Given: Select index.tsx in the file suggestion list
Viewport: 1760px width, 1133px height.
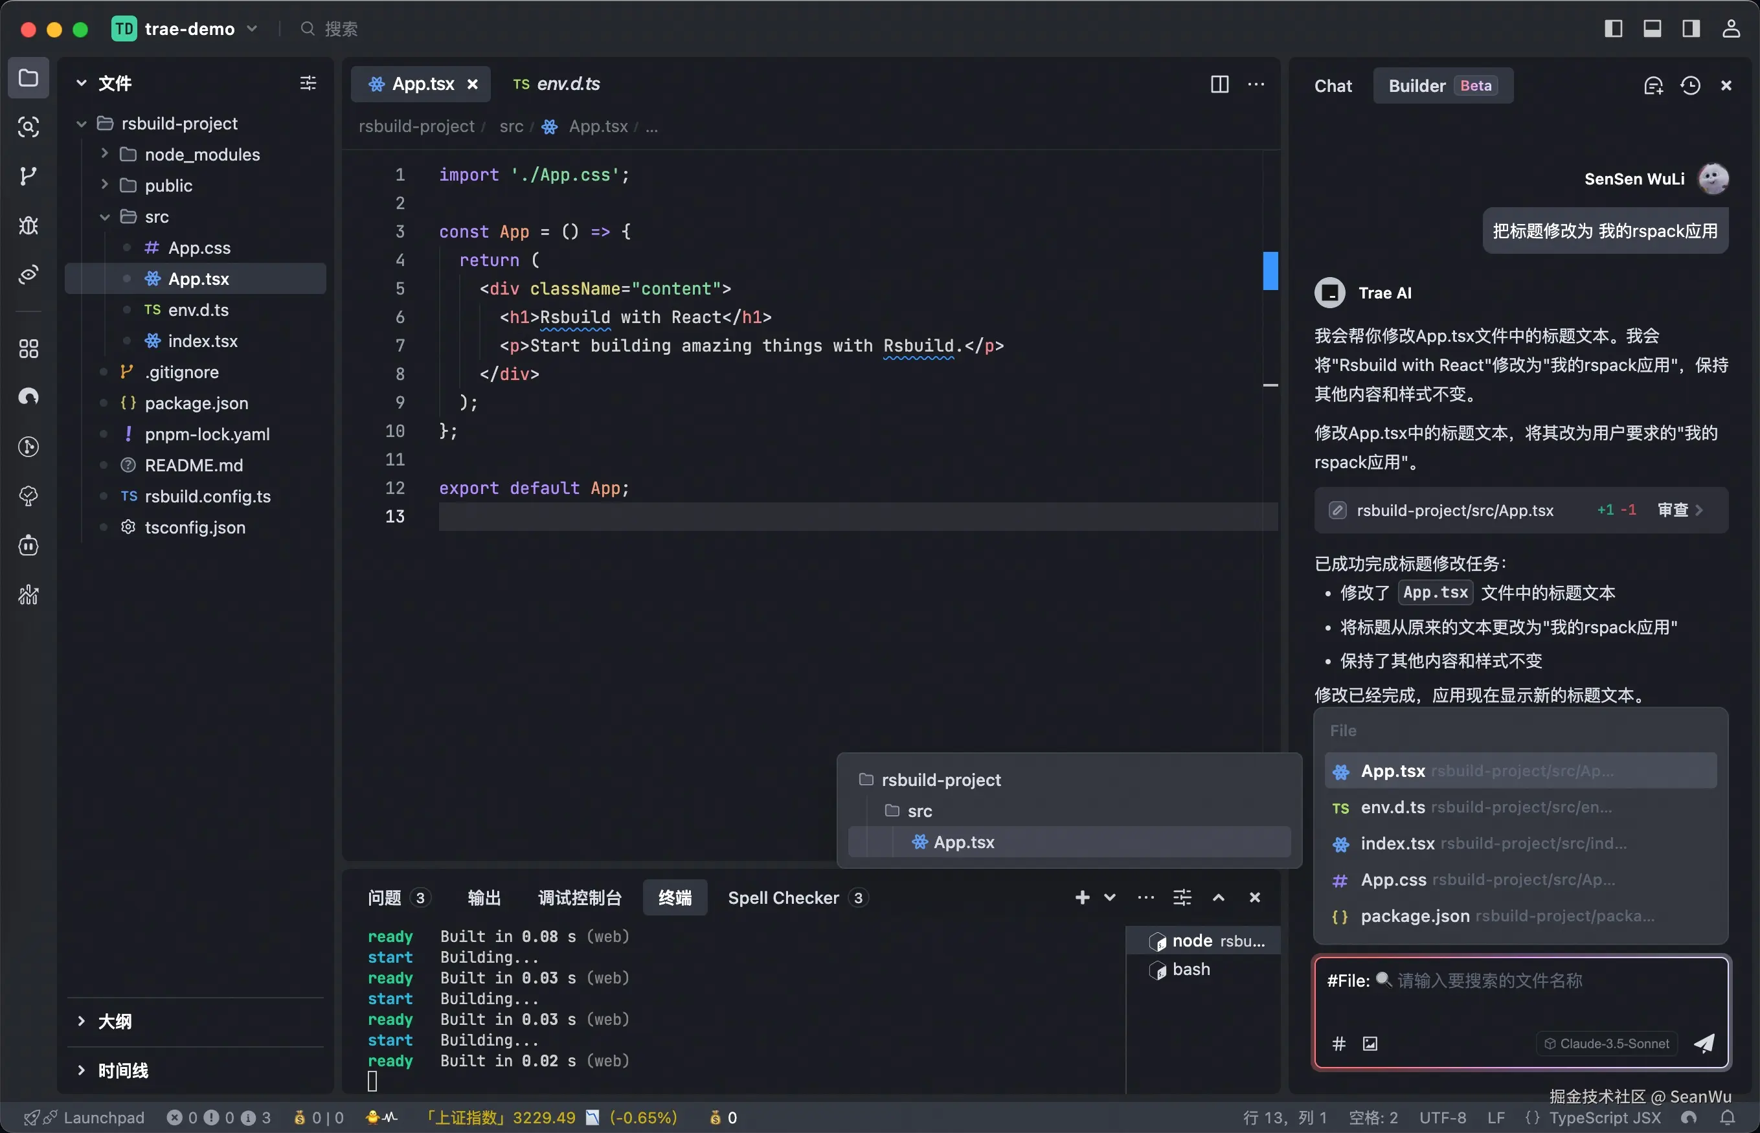Looking at the screenshot, I should (x=1397, y=844).
